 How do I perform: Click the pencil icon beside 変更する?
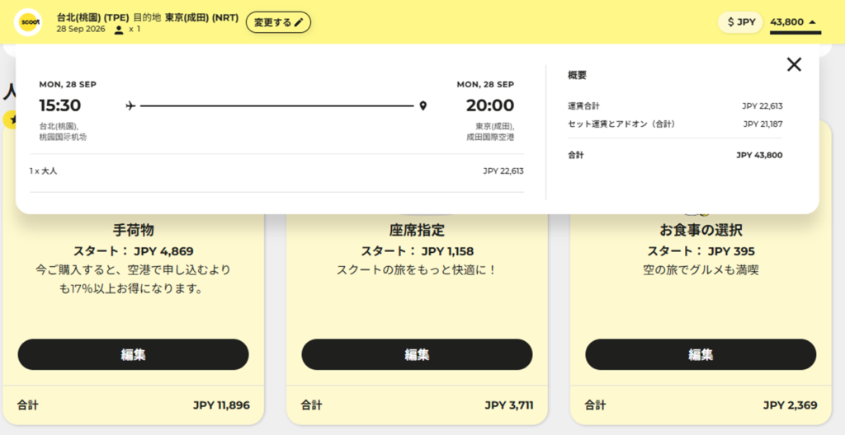coord(299,22)
